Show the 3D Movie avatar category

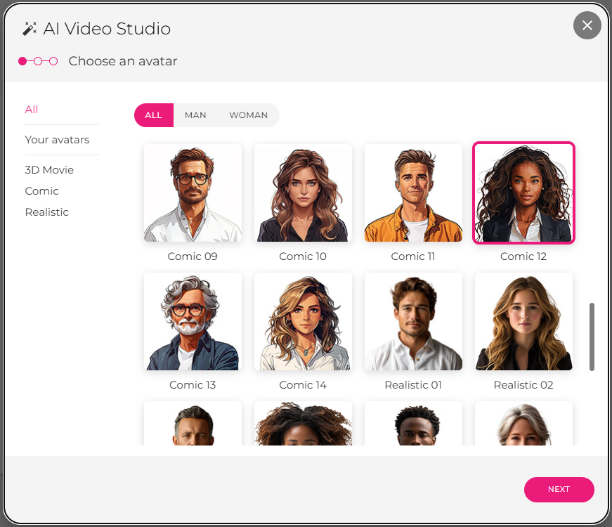click(x=49, y=170)
